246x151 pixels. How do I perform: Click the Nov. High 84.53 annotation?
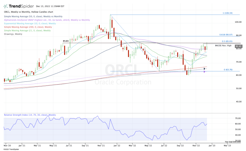(222, 45)
